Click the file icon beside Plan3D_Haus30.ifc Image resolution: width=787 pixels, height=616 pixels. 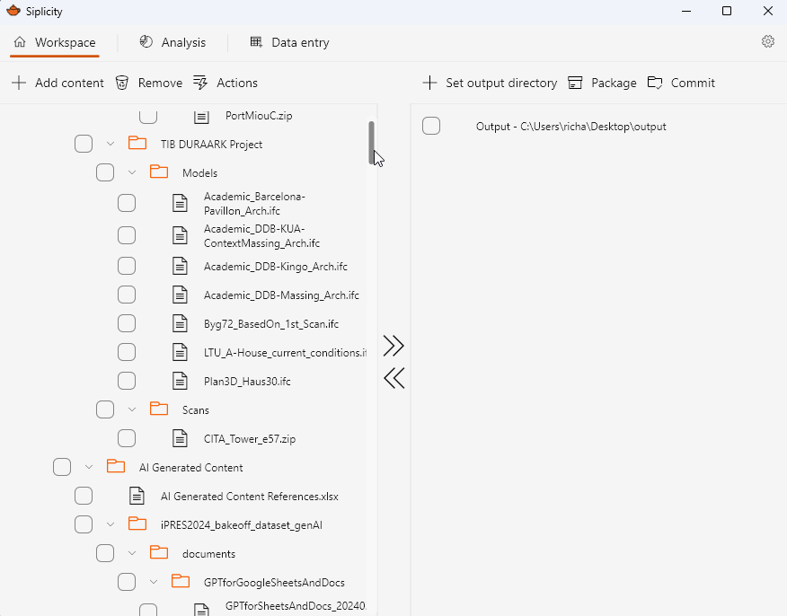point(180,381)
